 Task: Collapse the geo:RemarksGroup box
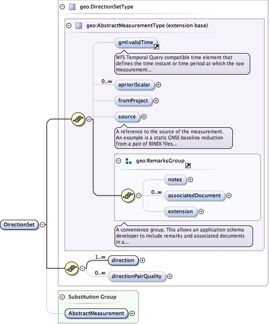pos(118,161)
